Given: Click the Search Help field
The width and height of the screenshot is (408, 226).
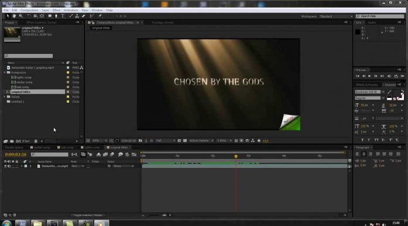Looking at the screenshot, I should tap(380, 16).
